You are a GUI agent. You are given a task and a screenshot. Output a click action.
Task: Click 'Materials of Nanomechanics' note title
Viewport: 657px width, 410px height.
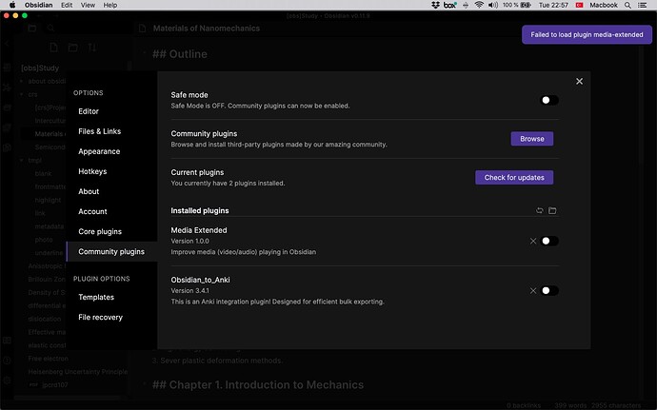(207, 29)
